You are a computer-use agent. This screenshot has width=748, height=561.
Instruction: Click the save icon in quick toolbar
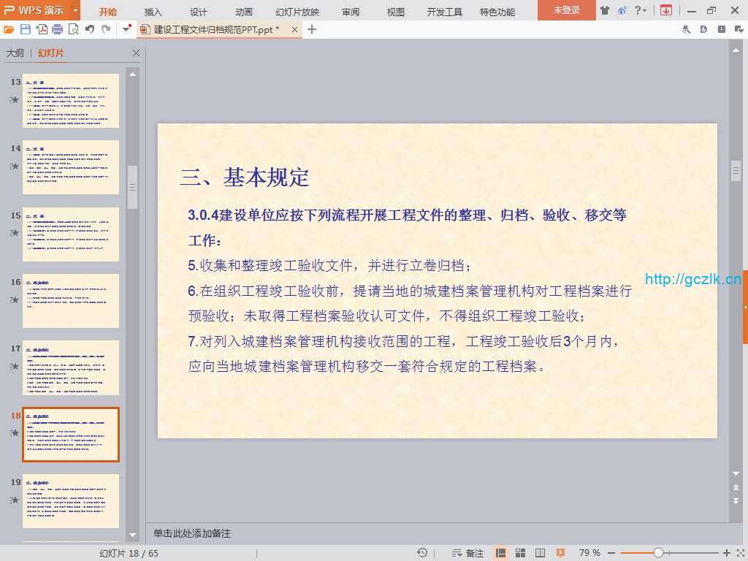(26, 29)
